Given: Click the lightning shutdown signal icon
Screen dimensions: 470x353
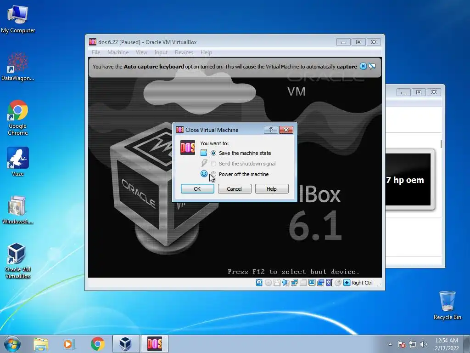Looking at the screenshot, I should (x=204, y=163).
